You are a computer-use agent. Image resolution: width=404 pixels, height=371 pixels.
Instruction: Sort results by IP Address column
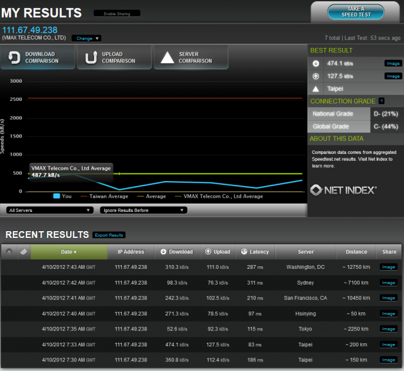(x=131, y=252)
